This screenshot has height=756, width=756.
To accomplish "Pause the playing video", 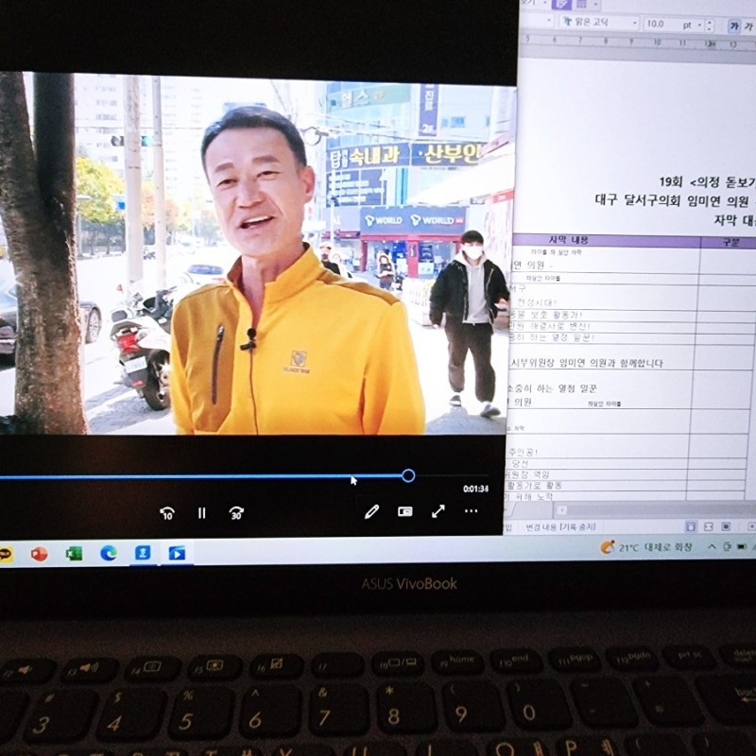I will [202, 513].
